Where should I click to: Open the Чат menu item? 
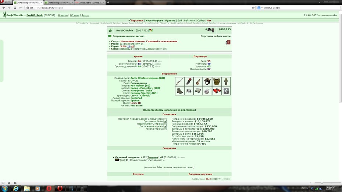click(209, 21)
